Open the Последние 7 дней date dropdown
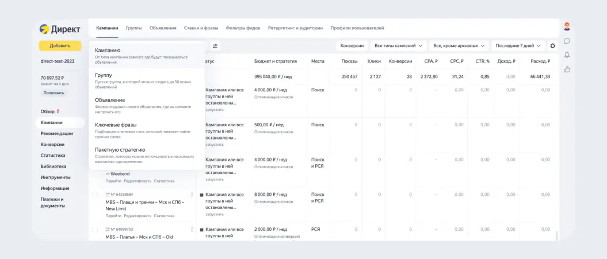 tap(518, 45)
